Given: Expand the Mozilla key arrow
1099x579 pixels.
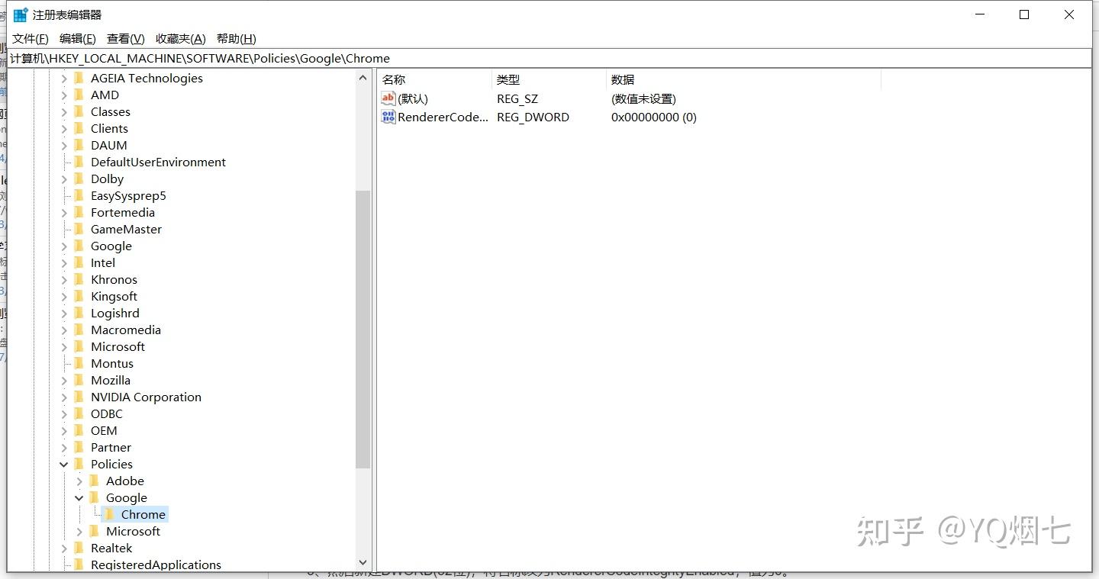Looking at the screenshot, I should 64,381.
